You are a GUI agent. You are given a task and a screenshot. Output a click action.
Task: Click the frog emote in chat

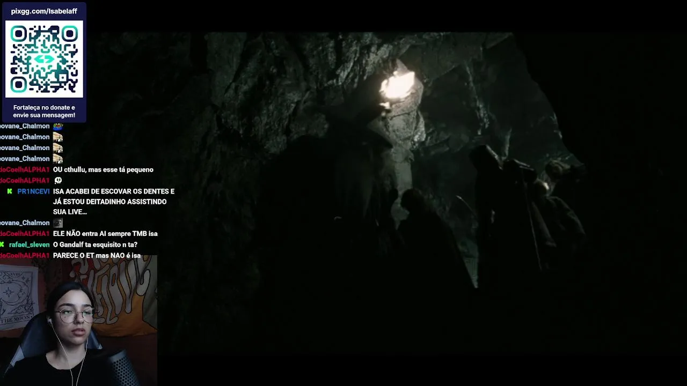pos(58,126)
